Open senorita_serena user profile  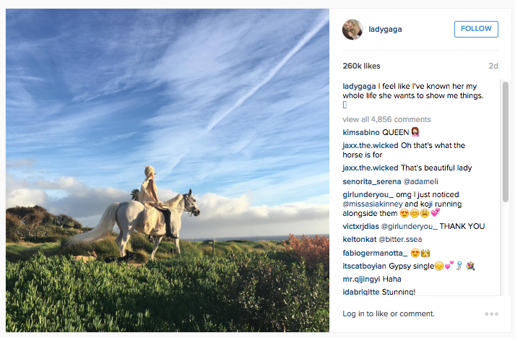[x=372, y=182]
